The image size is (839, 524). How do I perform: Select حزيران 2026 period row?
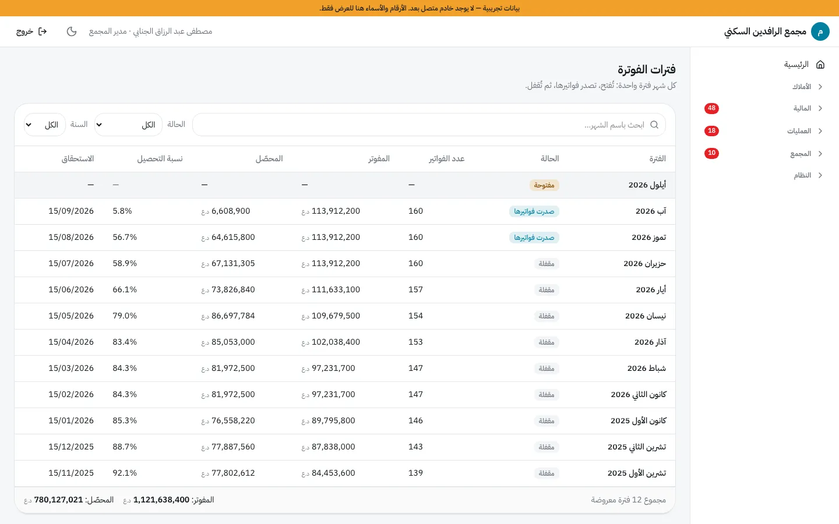tap(345, 264)
